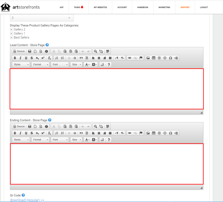Open the MY WEBSITES menu

[x=100, y=7]
